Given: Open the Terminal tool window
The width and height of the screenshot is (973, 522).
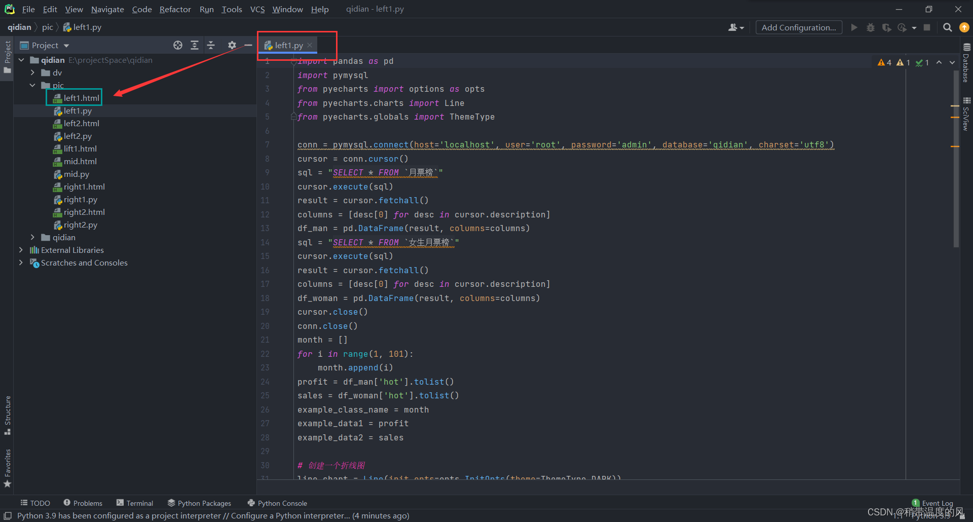Looking at the screenshot, I should (135, 503).
